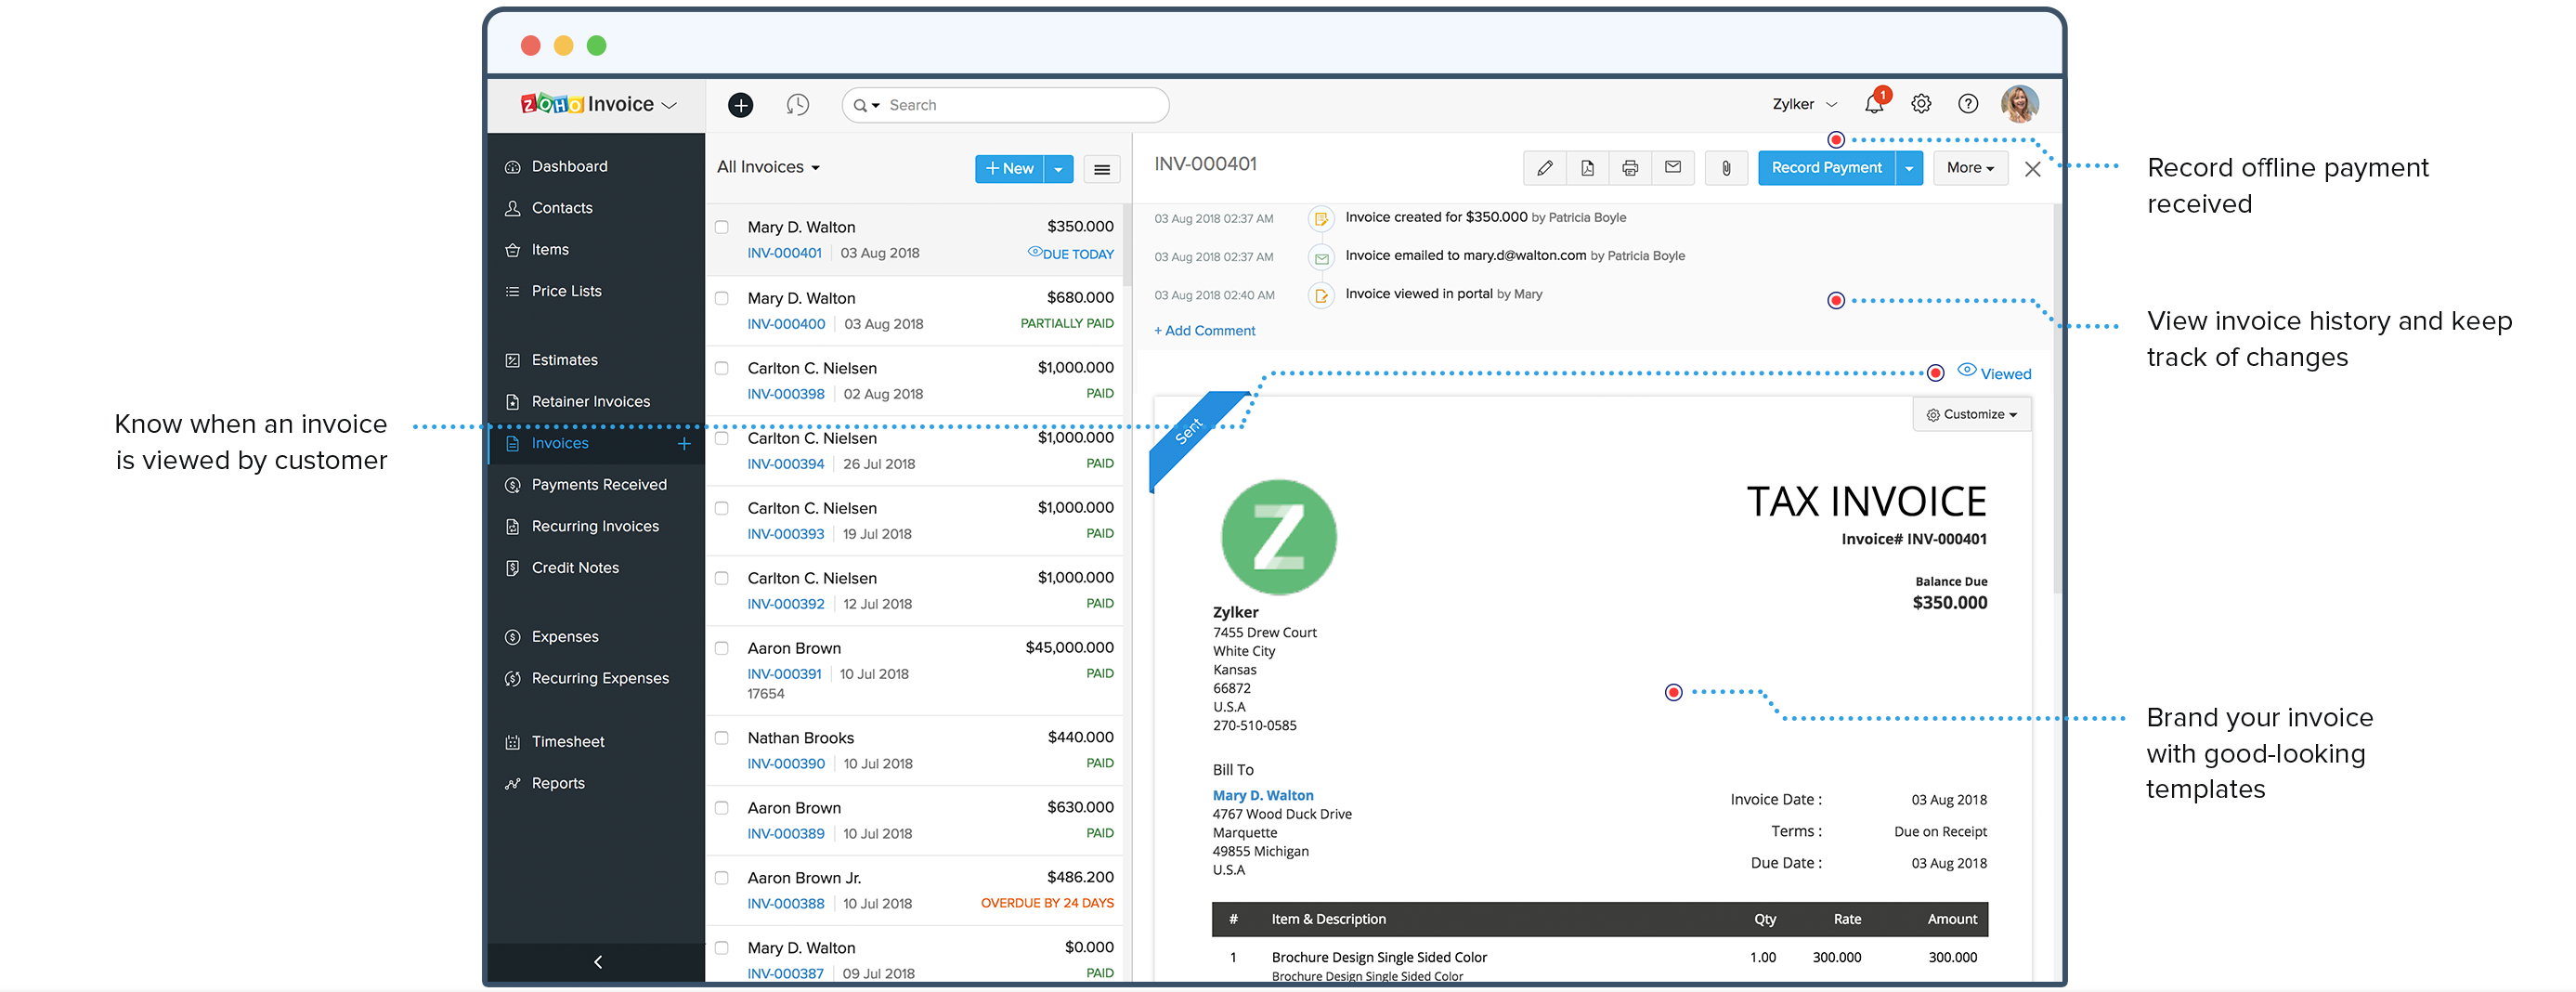The height and width of the screenshot is (992, 2576).
Task: Click the quick create plus icon
Action: point(740,105)
